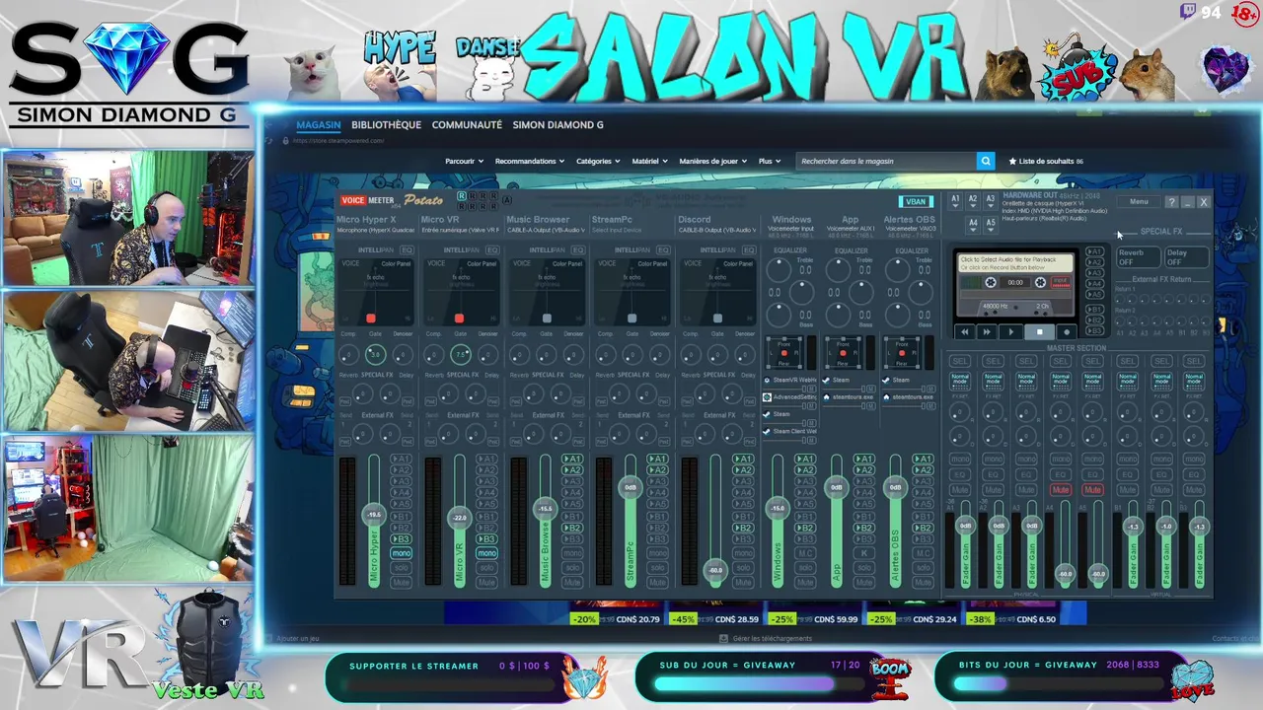Click the VBAN button
1263x710 pixels.
pos(916,201)
